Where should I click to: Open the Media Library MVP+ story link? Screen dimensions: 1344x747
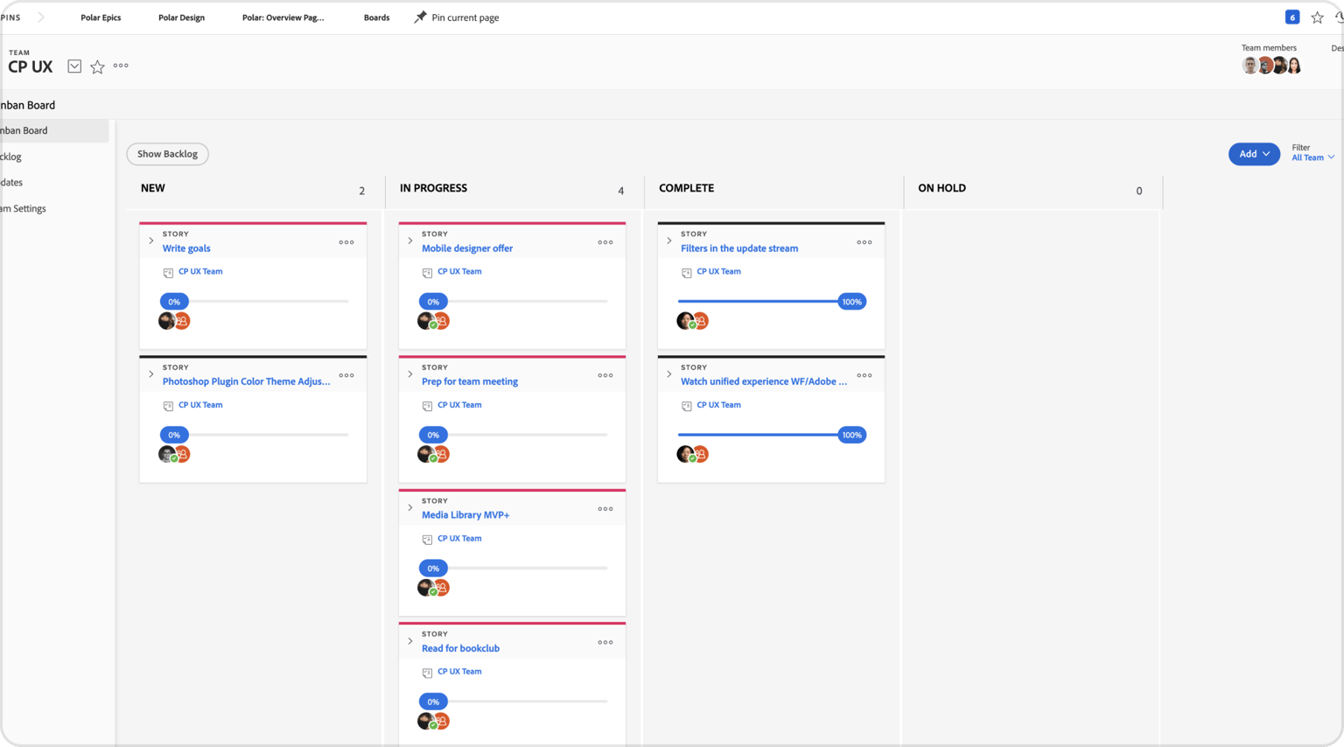(x=465, y=515)
